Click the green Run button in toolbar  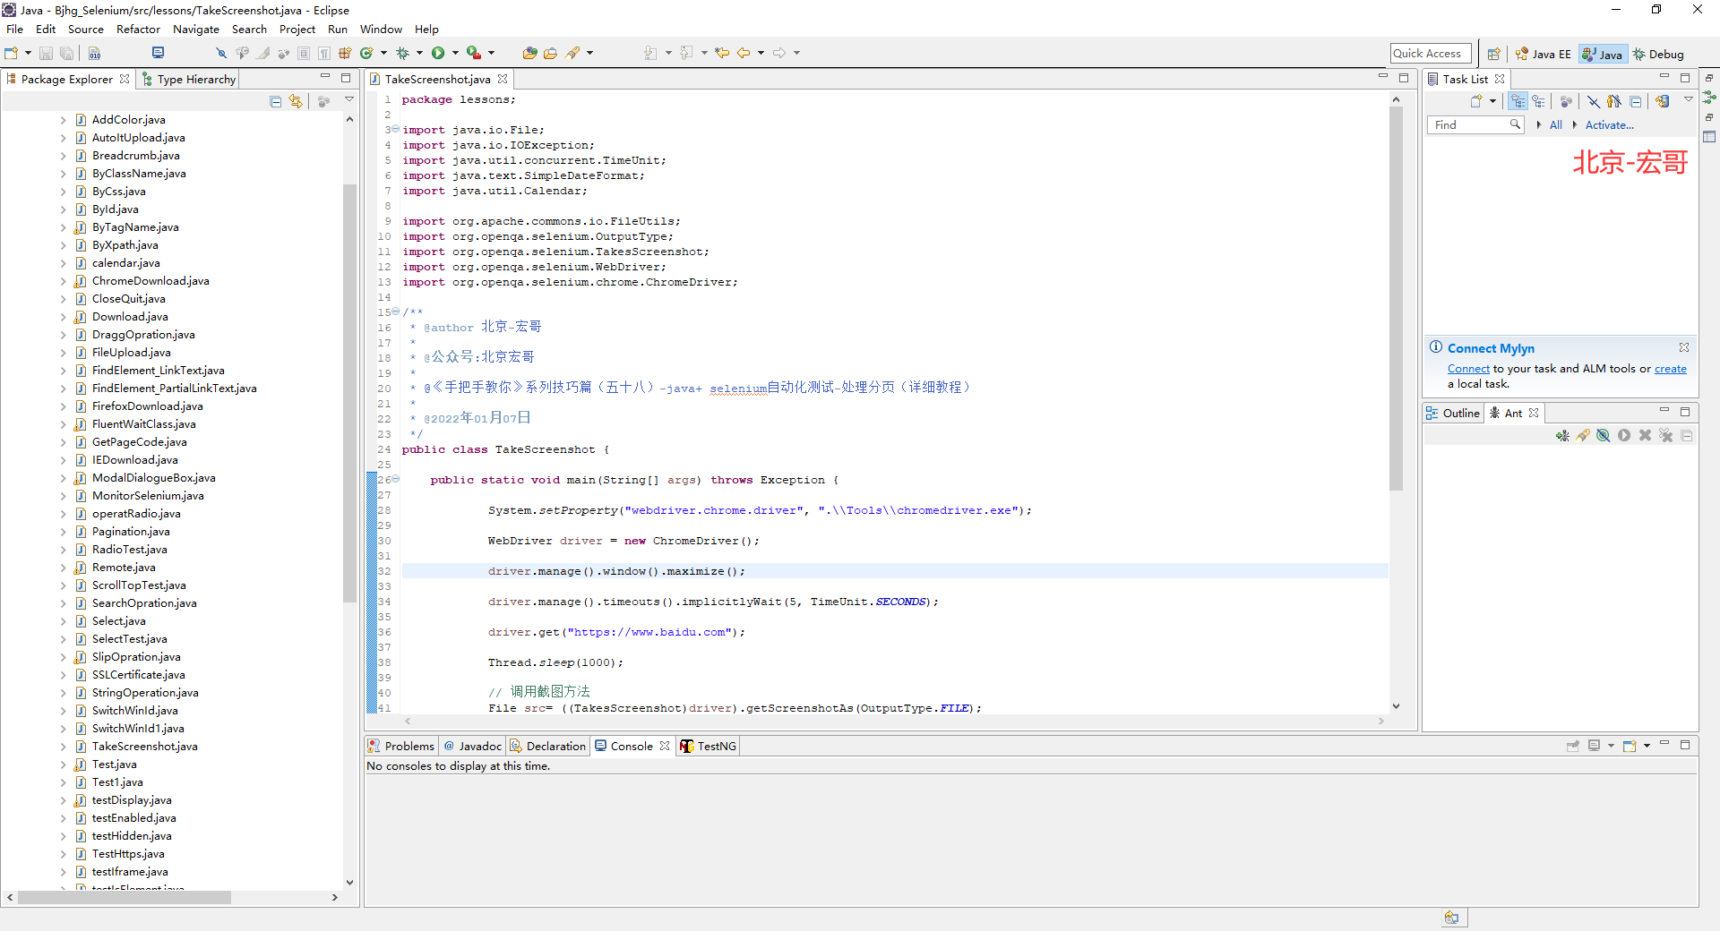click(x=438, y=54)
